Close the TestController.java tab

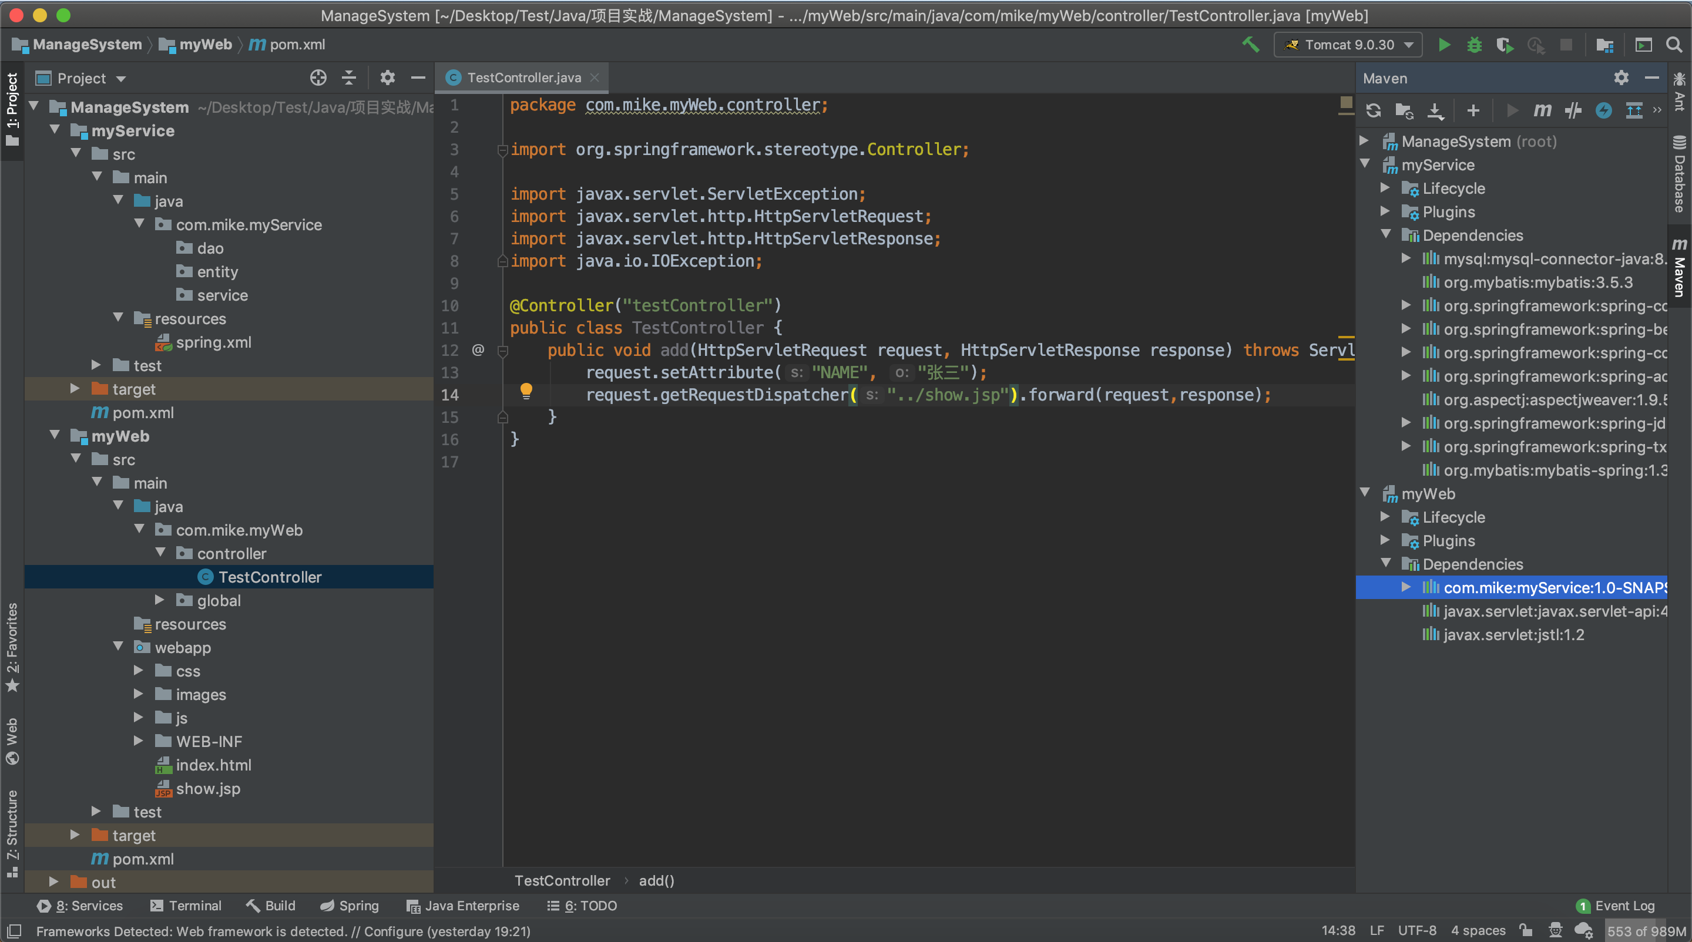[x=595, y=78]
